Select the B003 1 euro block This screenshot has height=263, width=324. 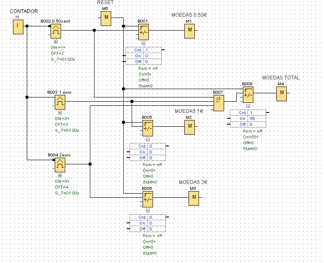tap(60, 102)
